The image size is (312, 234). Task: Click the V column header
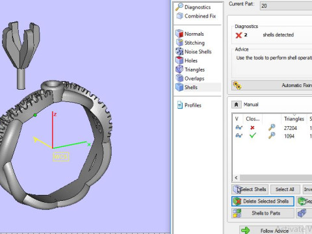click(237, 119)
